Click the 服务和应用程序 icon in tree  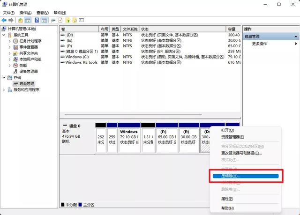tap(10, 90)
